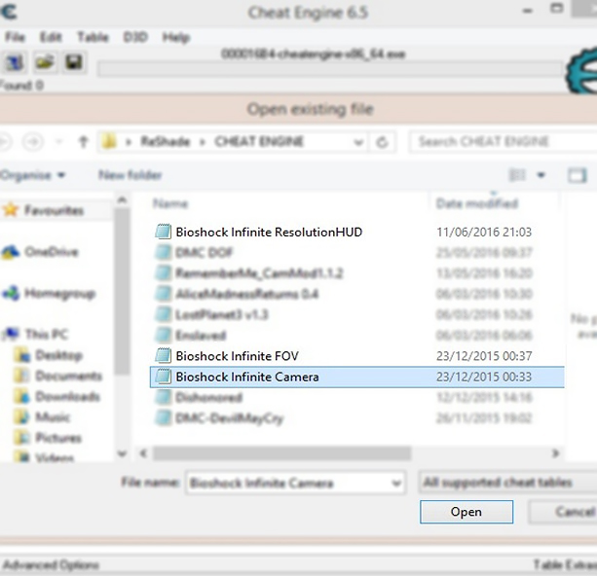Click the open folder toolbar icon
This screenshot has height=576, width=597.
[x=45, y=63]
